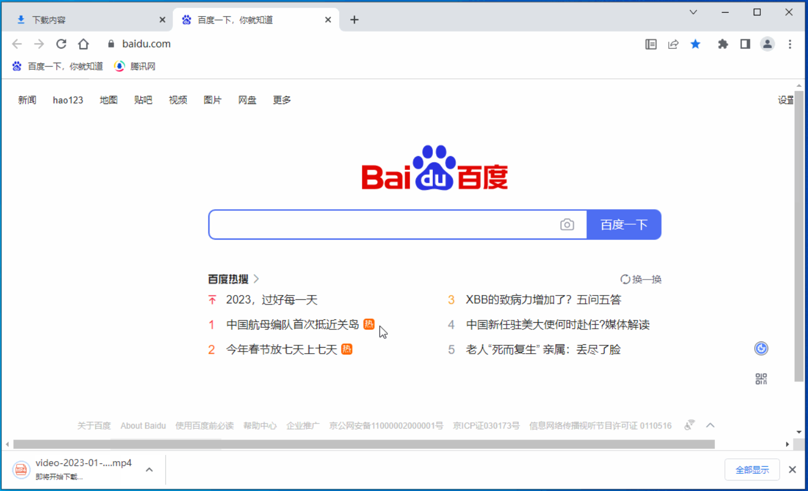Open the 图片 navigation link
Image resolution: width=808 pixels, height=491 pixels.
(213, 100)
